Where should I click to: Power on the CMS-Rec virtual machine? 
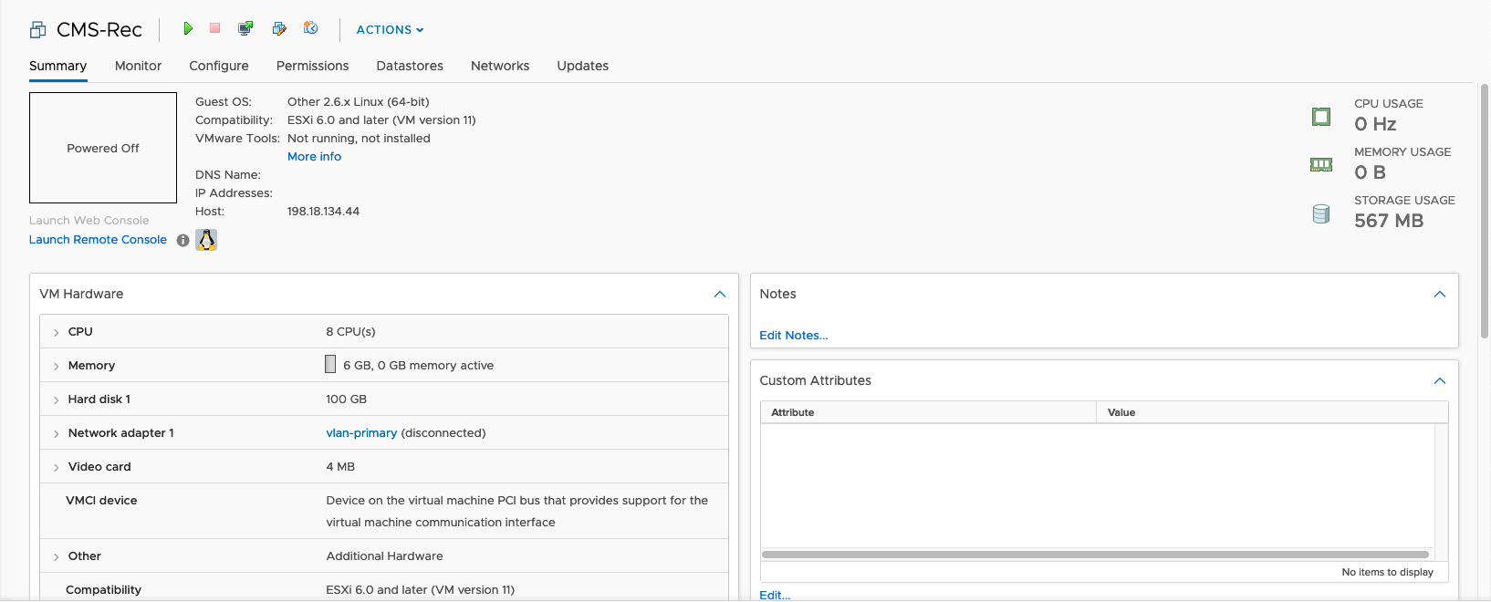(188, 29)
